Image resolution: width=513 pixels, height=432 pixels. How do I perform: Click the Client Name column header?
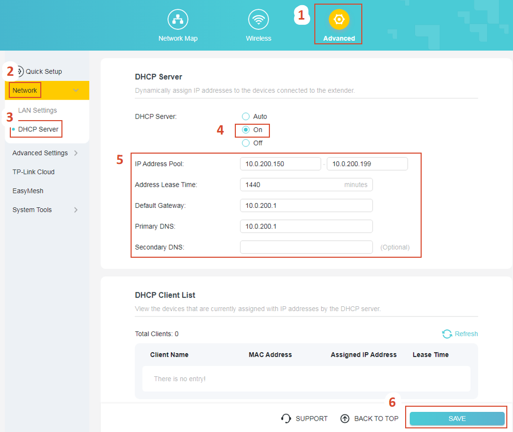tap(169, 355)
